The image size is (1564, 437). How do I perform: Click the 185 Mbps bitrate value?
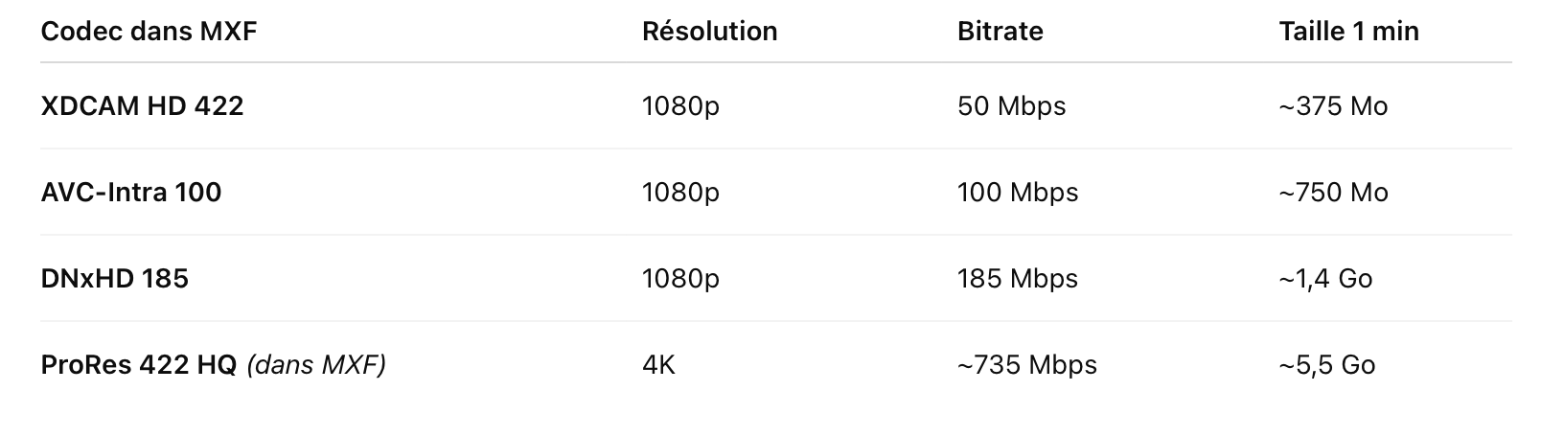(x=1018, y=279)
